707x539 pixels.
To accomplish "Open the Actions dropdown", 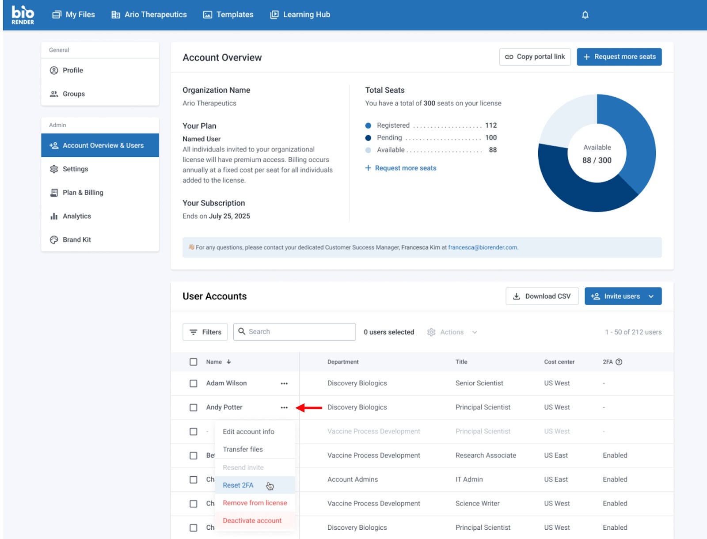I will pos(452,332).
